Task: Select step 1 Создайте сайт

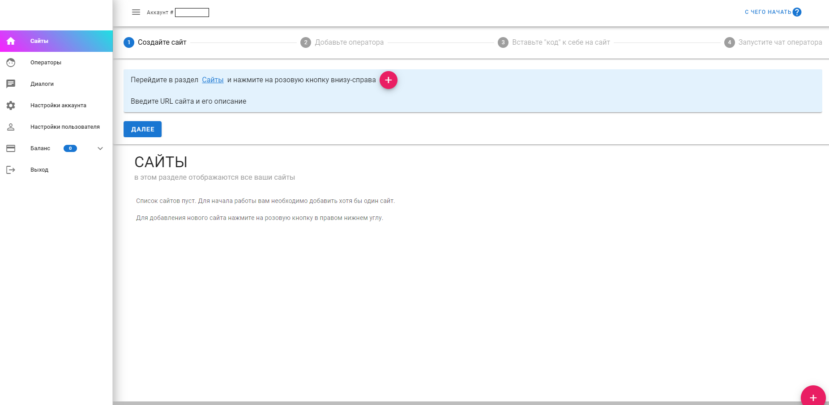Action: [155, 42]
